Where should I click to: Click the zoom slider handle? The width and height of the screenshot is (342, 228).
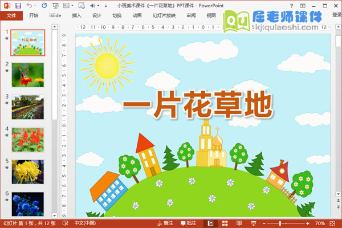click(x=280, y=223)
